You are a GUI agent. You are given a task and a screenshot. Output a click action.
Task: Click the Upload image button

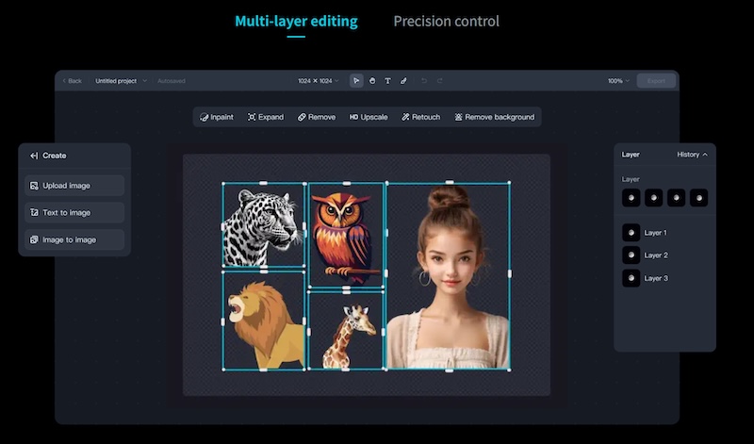(74, 186)
